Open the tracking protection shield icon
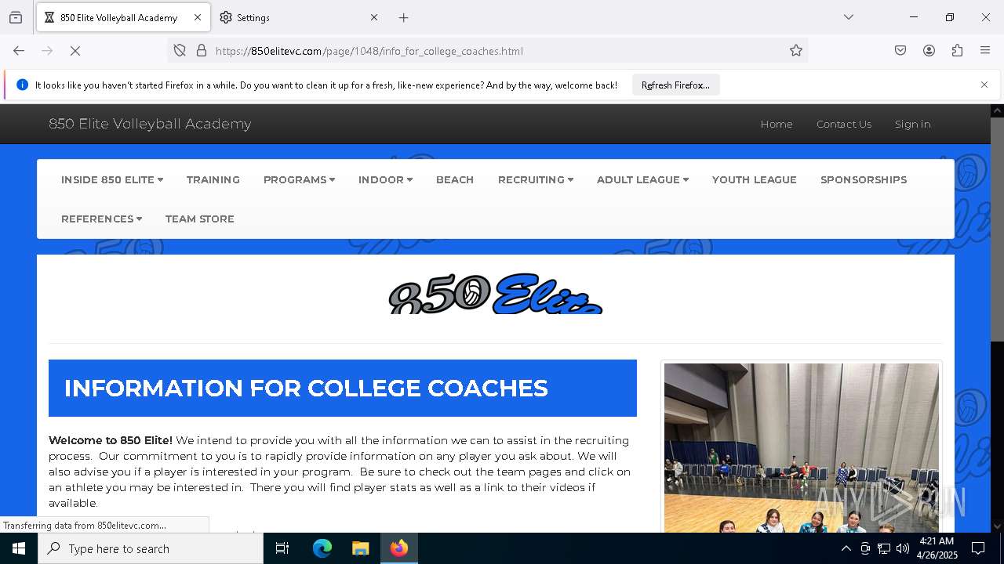The image size is (1004, 564). pyautogui.click(x=180, y=51)
